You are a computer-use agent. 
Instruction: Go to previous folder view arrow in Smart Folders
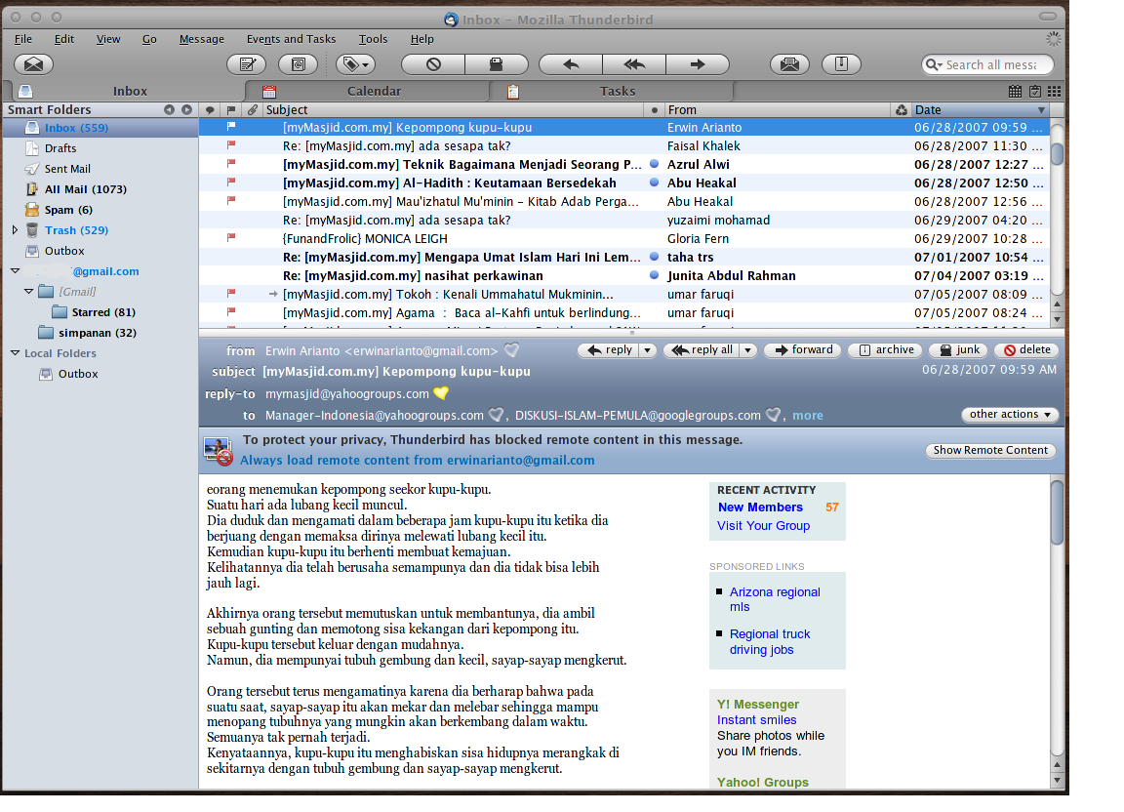click(x=169, y=109)
